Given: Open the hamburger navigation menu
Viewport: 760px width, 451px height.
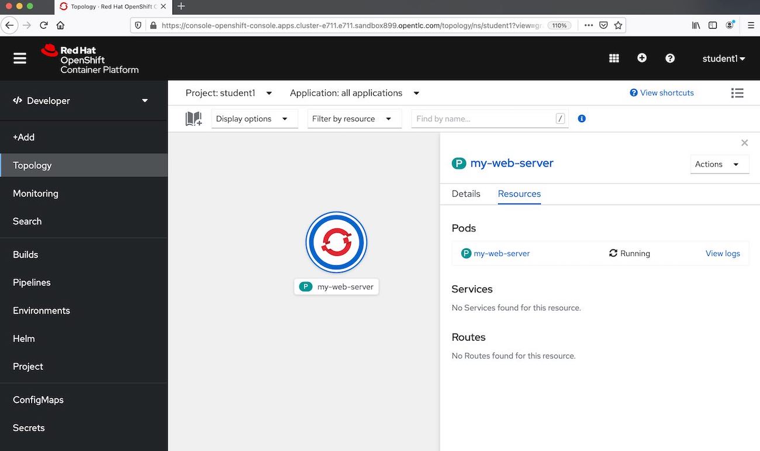Looking at the screenshot, I should (x=20, y=58).
